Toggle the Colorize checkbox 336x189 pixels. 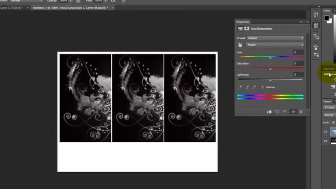(262, 87)
